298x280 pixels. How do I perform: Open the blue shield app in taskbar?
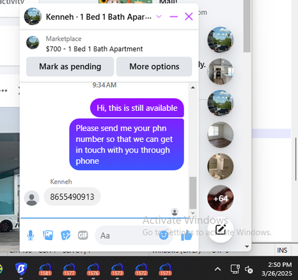[x=21, y=269]
